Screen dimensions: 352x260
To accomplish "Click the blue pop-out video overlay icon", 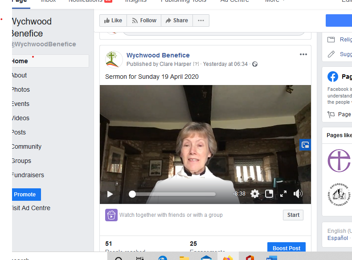I will (305, 145).
